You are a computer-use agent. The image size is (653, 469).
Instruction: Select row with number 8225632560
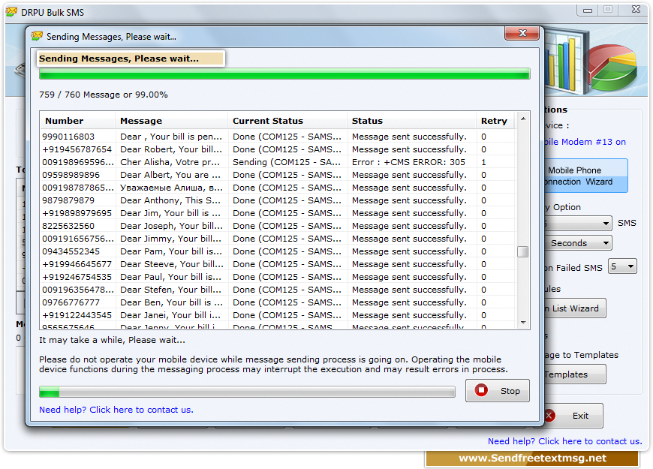coord(278,226)
